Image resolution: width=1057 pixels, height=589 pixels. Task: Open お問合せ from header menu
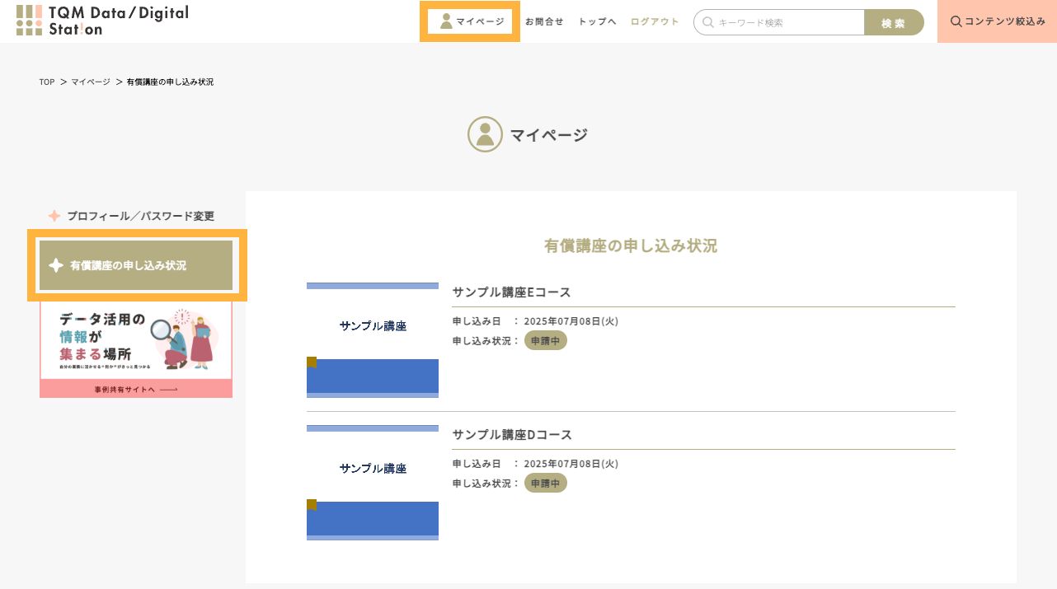544,21
